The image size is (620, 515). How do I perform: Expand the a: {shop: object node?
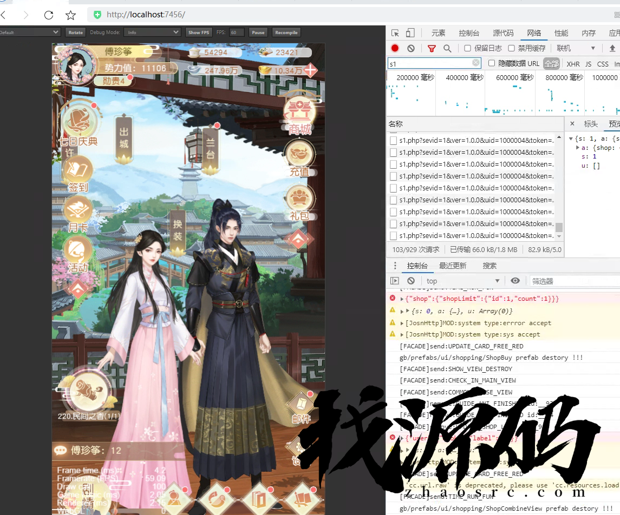point(578,148)
